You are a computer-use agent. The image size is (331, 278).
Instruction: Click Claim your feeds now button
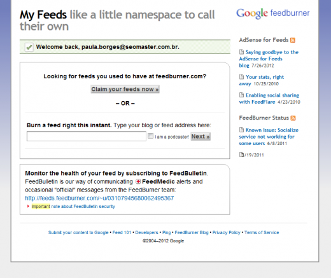coord(125,89)
